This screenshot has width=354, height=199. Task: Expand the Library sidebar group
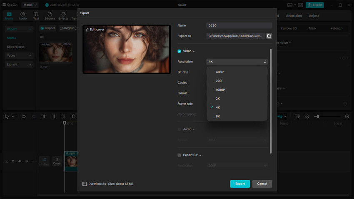coord(19,64)
